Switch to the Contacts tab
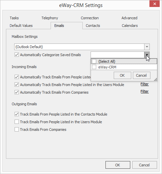Image resolution: width=162 pixels, height=174 pixels. 93,26
